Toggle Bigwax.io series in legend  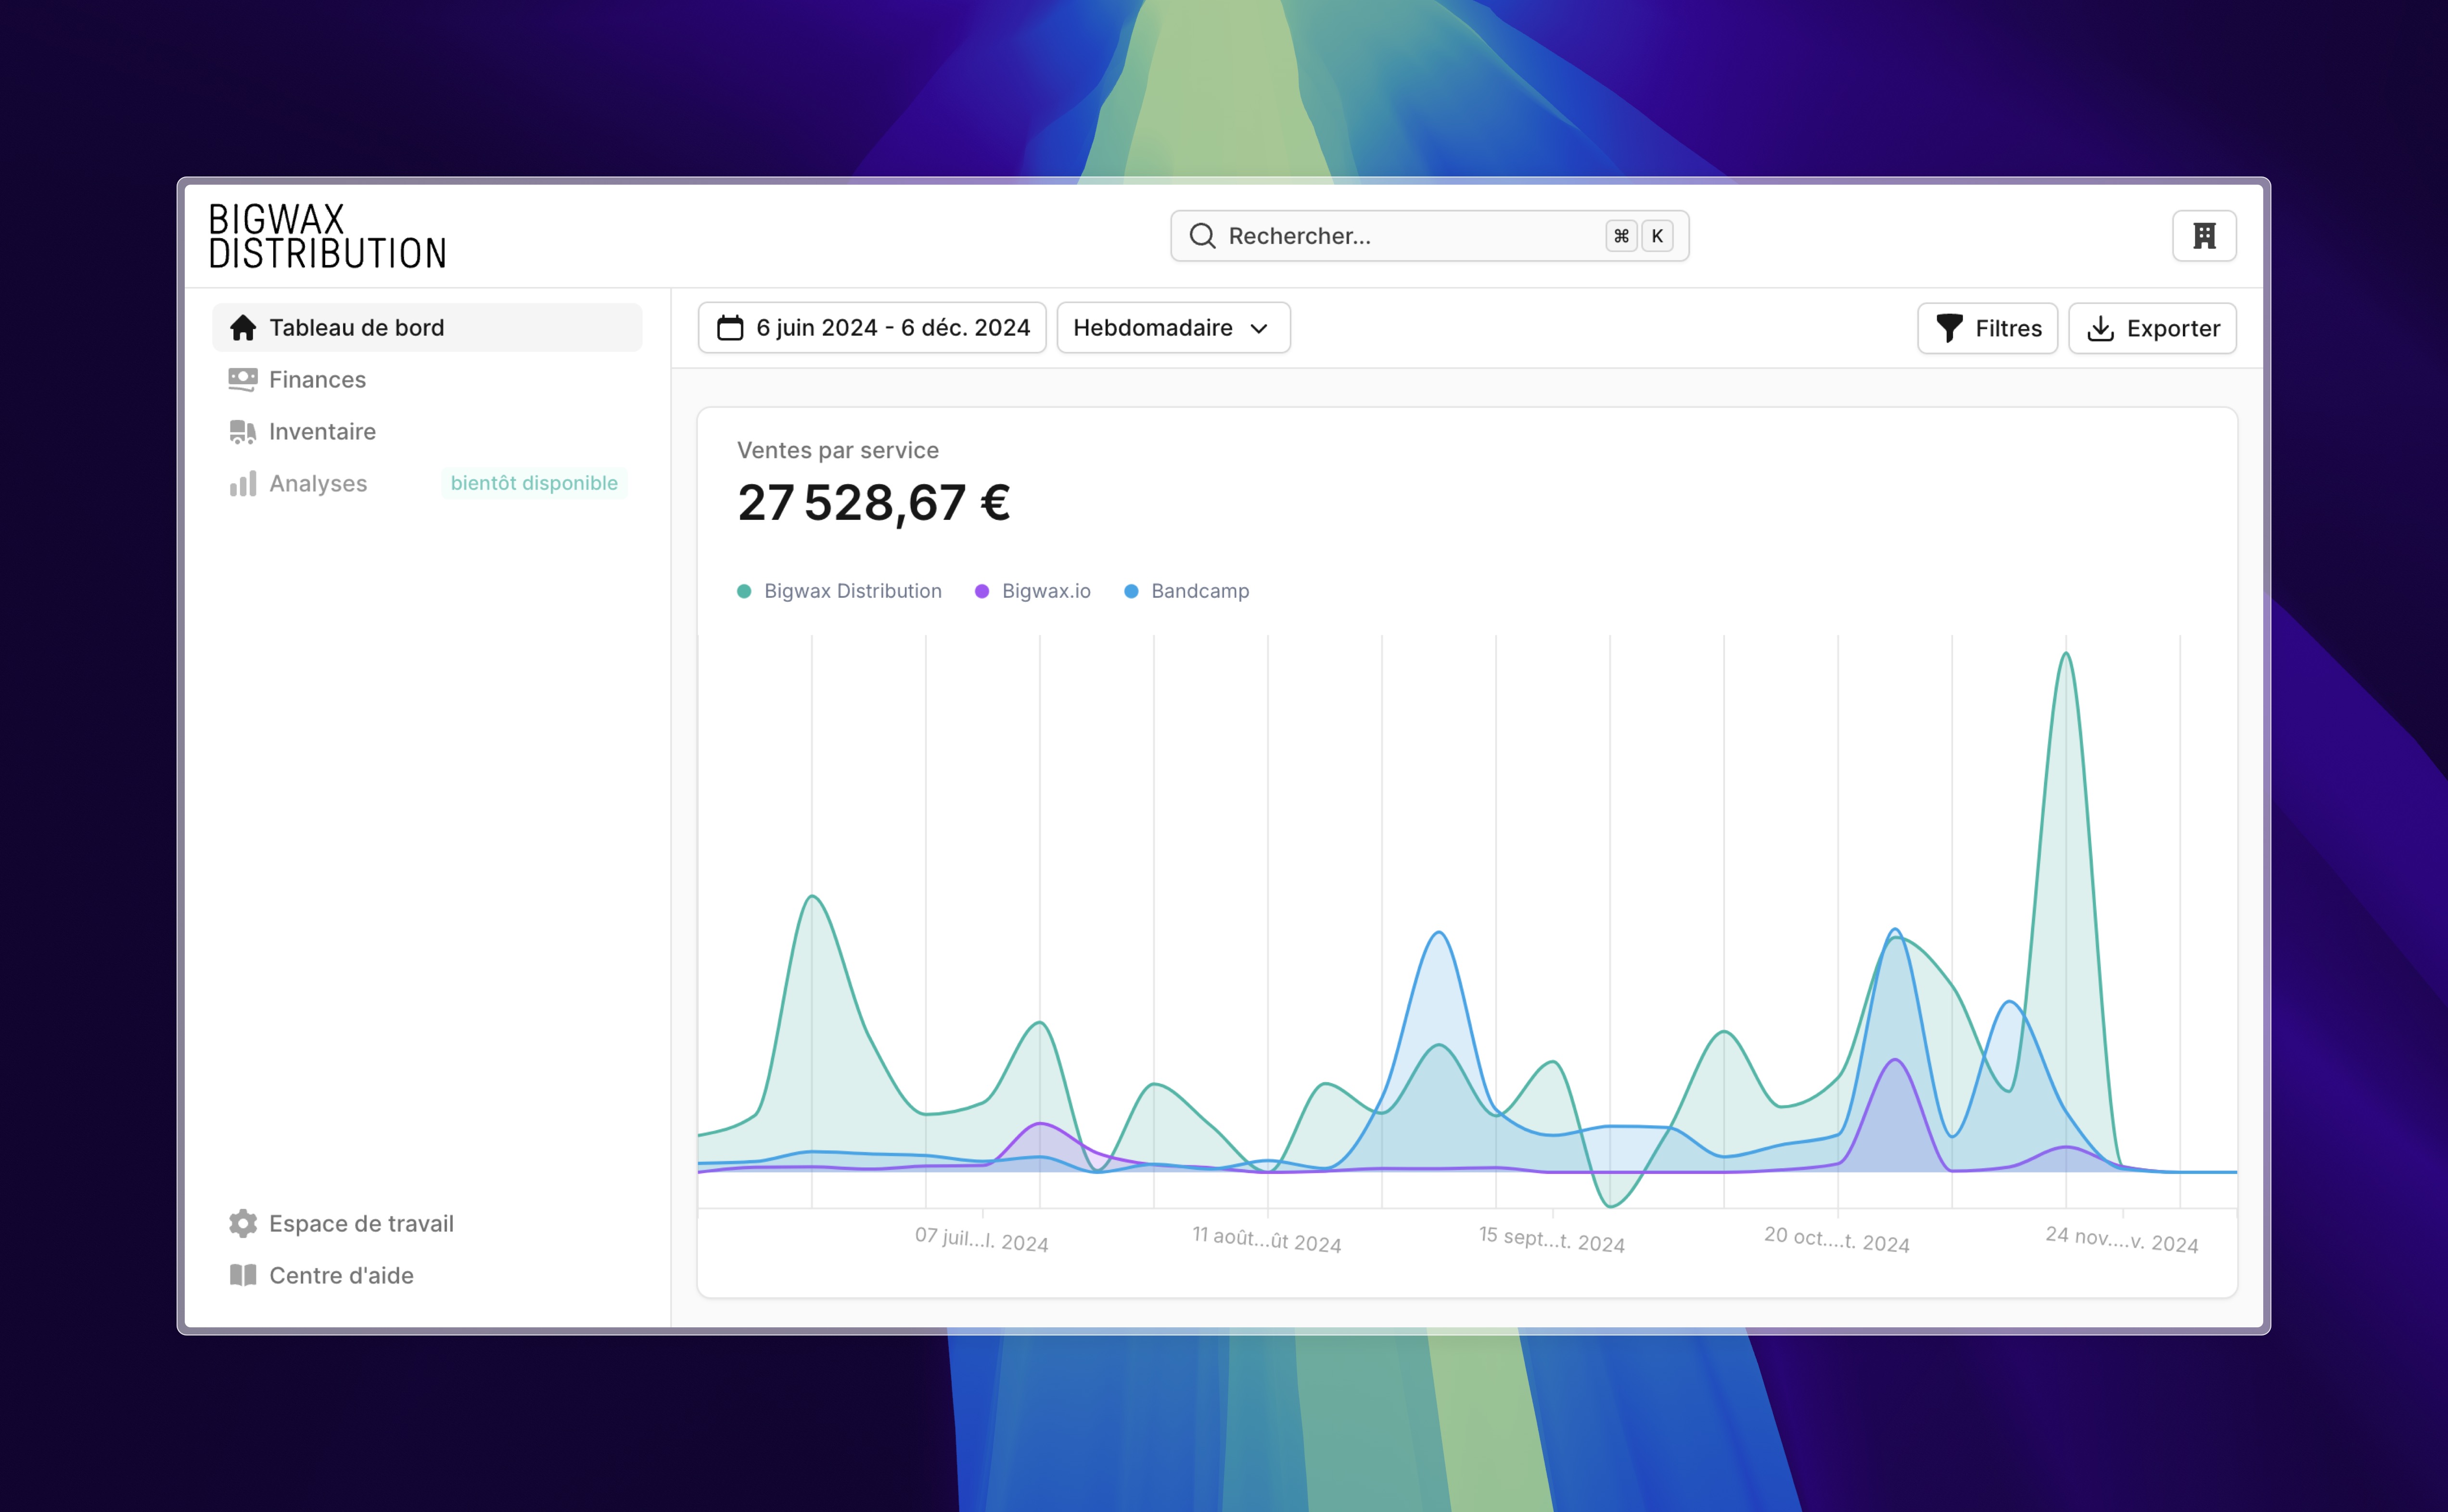(1033, 591)
